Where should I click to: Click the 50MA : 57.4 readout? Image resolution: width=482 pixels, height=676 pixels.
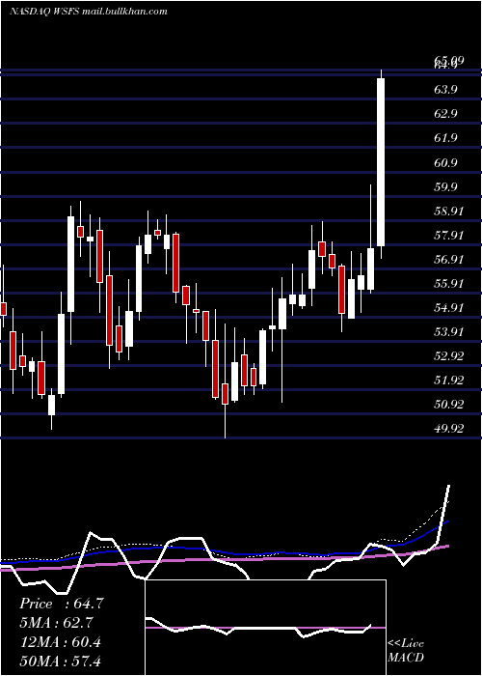pyautogui.click(x=61, y=661)
